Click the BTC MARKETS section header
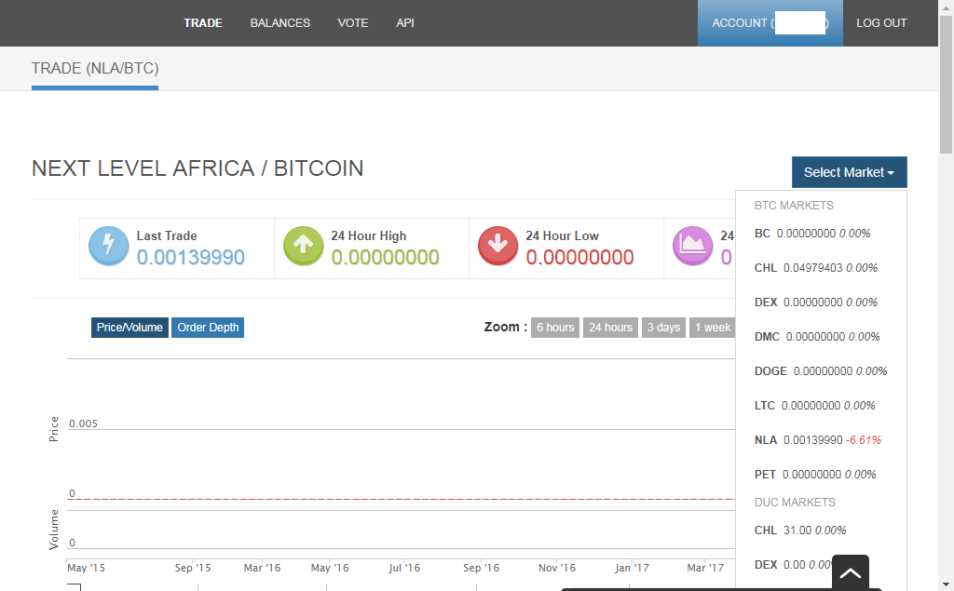 click(794, 206)
